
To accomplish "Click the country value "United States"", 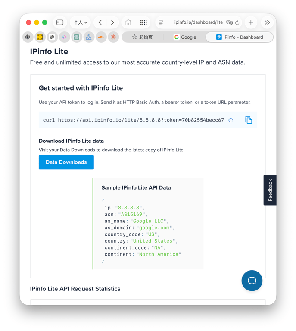I will coord(153,241).
